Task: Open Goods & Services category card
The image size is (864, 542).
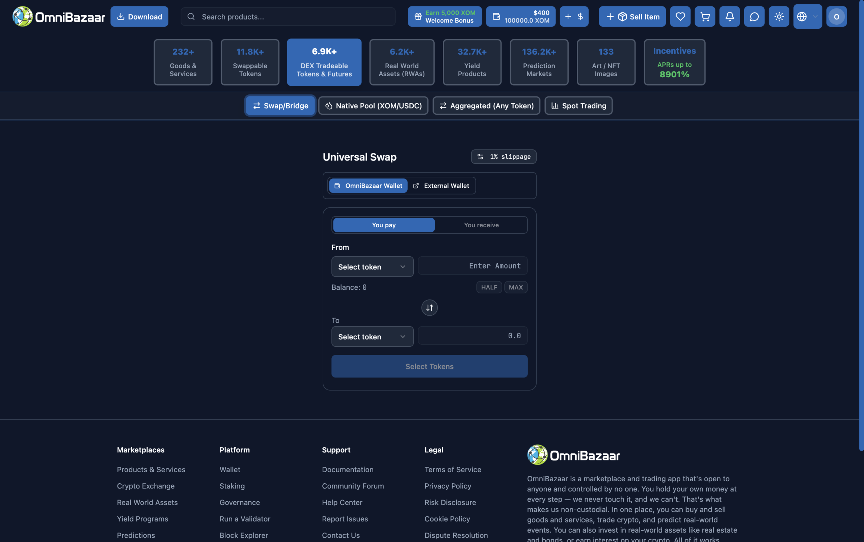Action: tap(183, 62)
